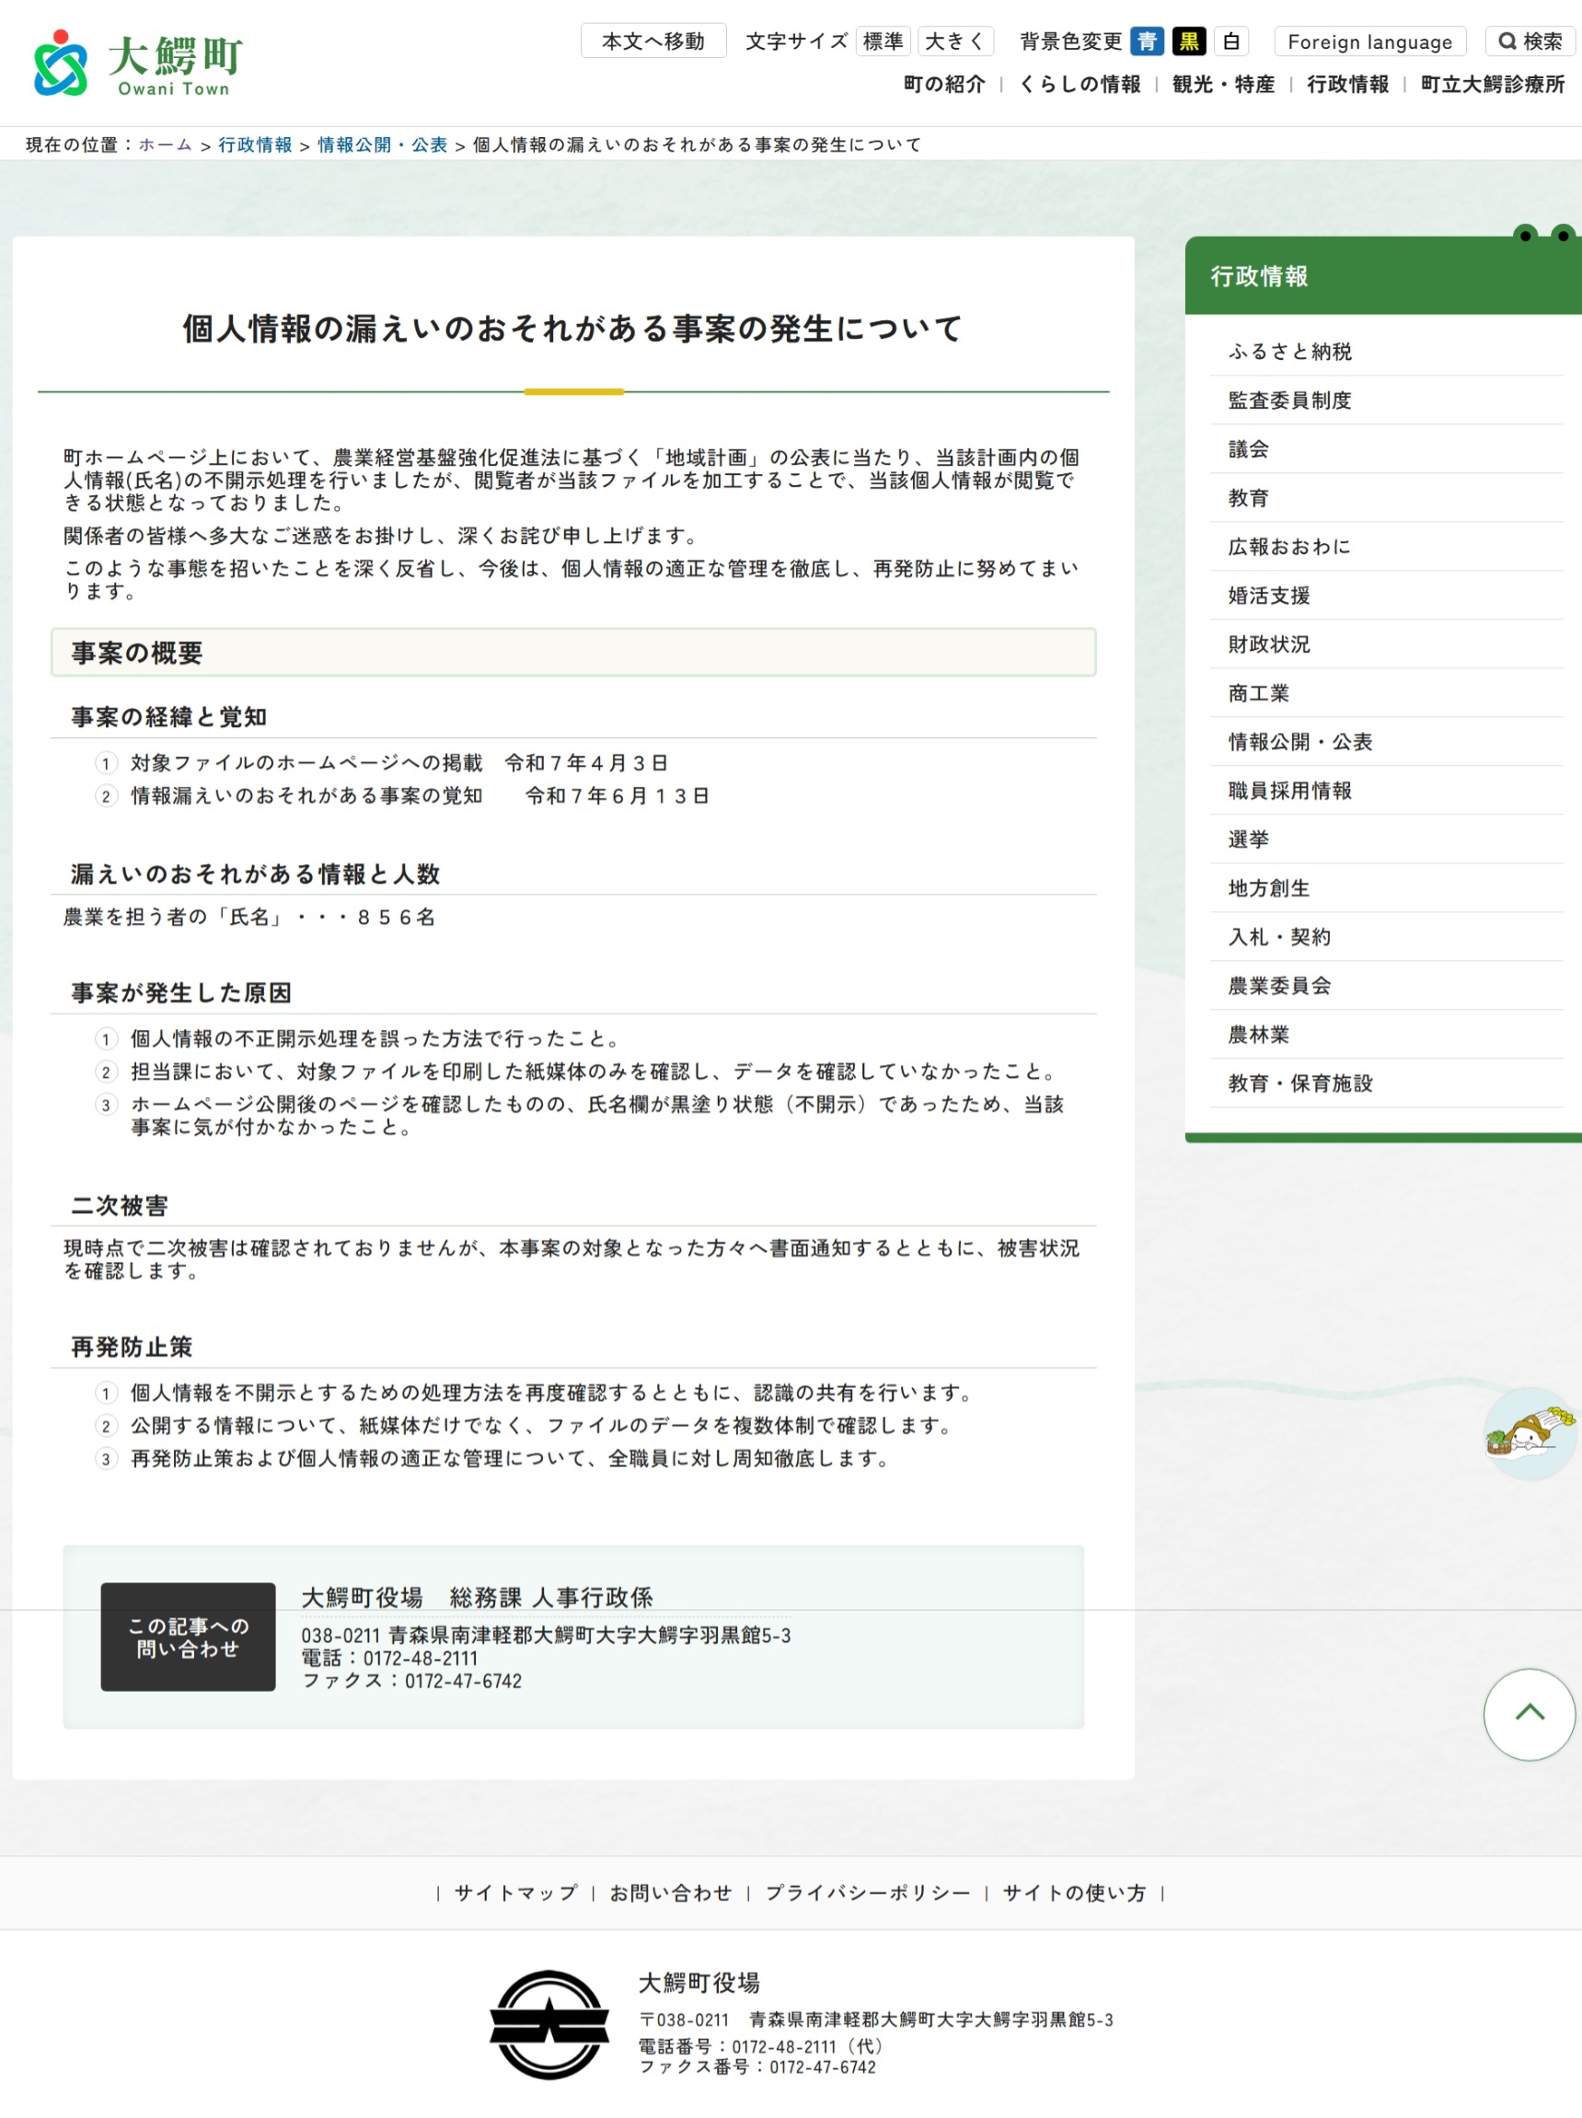Open the 町立大鰐診療所 menu item

click(x=1492, y=85)
